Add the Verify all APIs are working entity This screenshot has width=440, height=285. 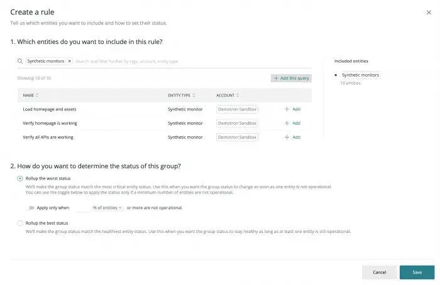292,137
